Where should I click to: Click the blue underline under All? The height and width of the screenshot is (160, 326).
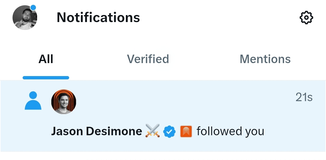click(46, 78)
